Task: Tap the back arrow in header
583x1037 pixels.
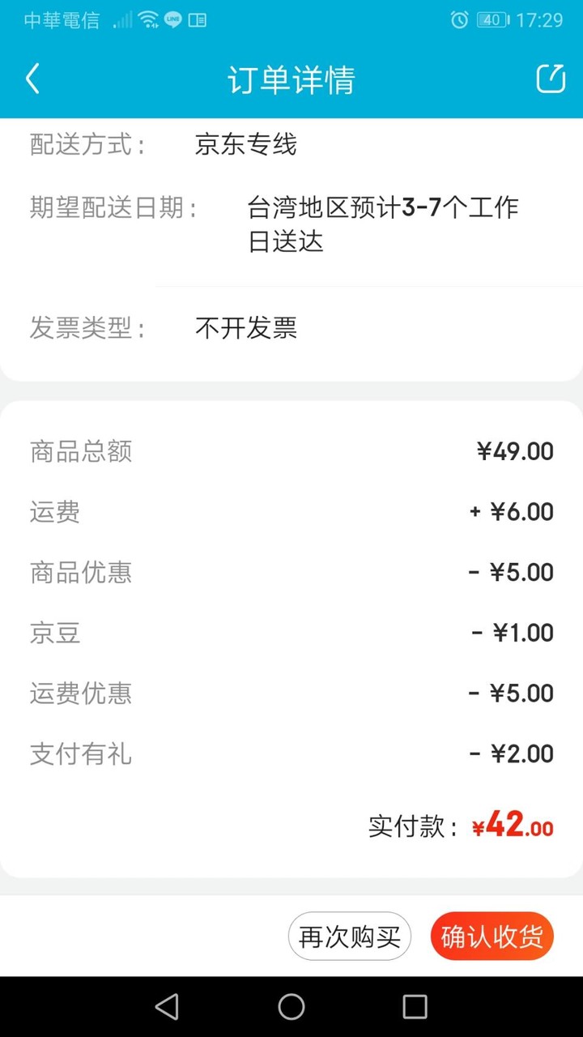Action: (32, 79)
